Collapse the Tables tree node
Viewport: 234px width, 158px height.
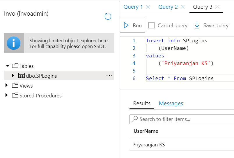pyautogui.click(x=8, y=66)
